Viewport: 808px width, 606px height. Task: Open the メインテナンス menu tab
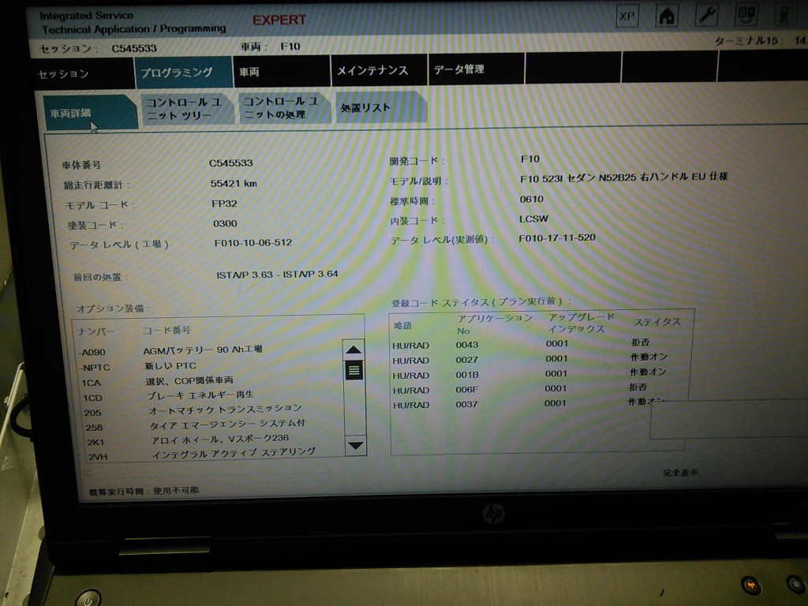click(x=379, y=70)
